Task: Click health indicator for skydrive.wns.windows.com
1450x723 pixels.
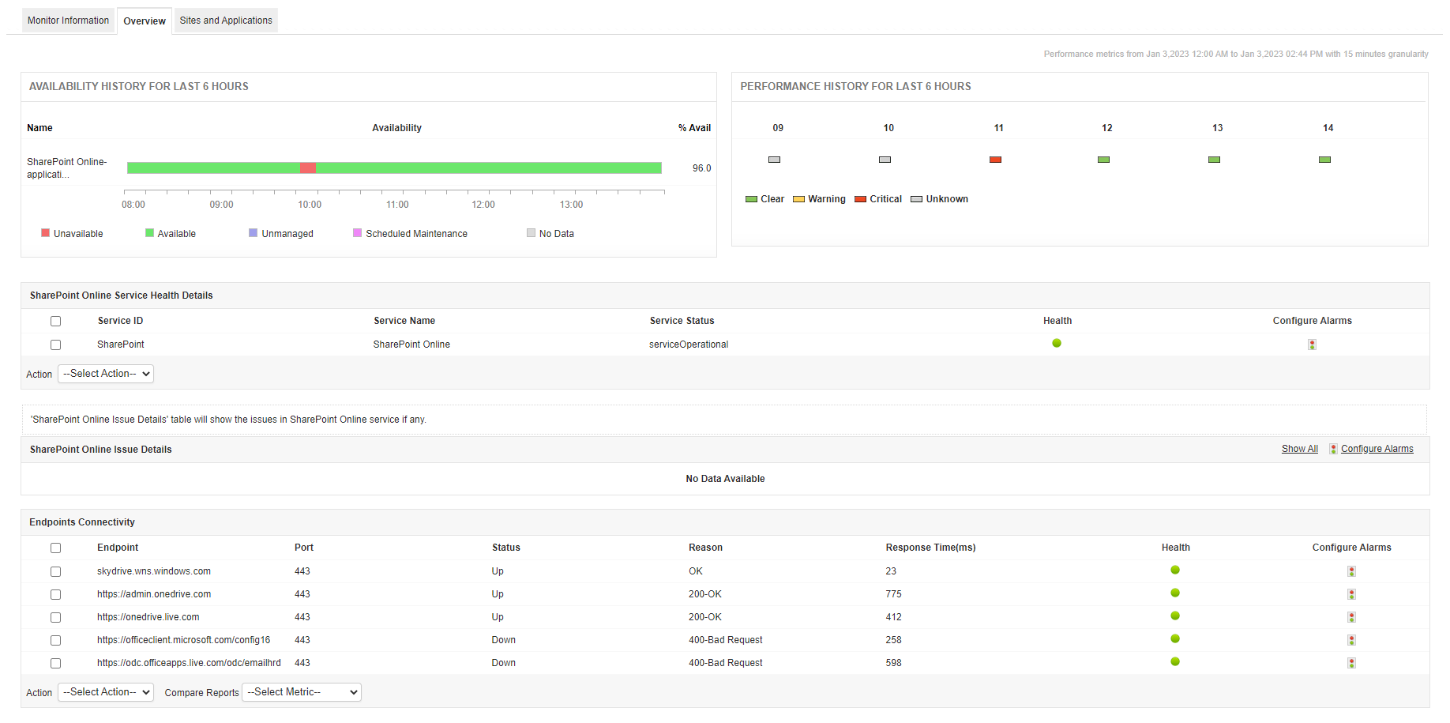Action: click(1175, 570)
